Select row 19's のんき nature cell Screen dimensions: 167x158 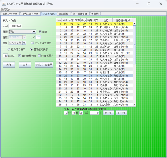(x=106, y=85)
